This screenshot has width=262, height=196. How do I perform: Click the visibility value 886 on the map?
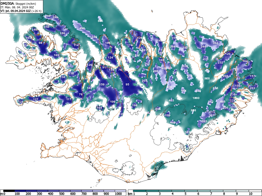click(x=100, y=21)
